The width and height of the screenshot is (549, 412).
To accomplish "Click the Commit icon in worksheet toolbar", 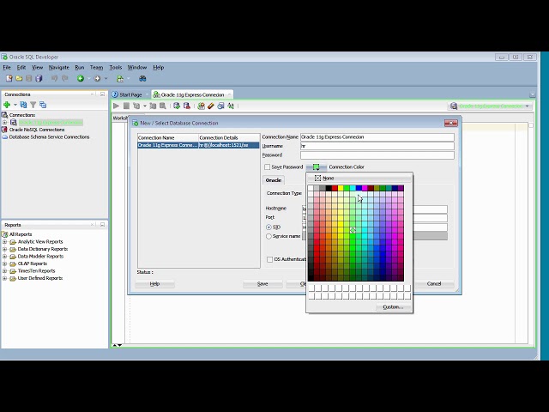I will [177, 106].
